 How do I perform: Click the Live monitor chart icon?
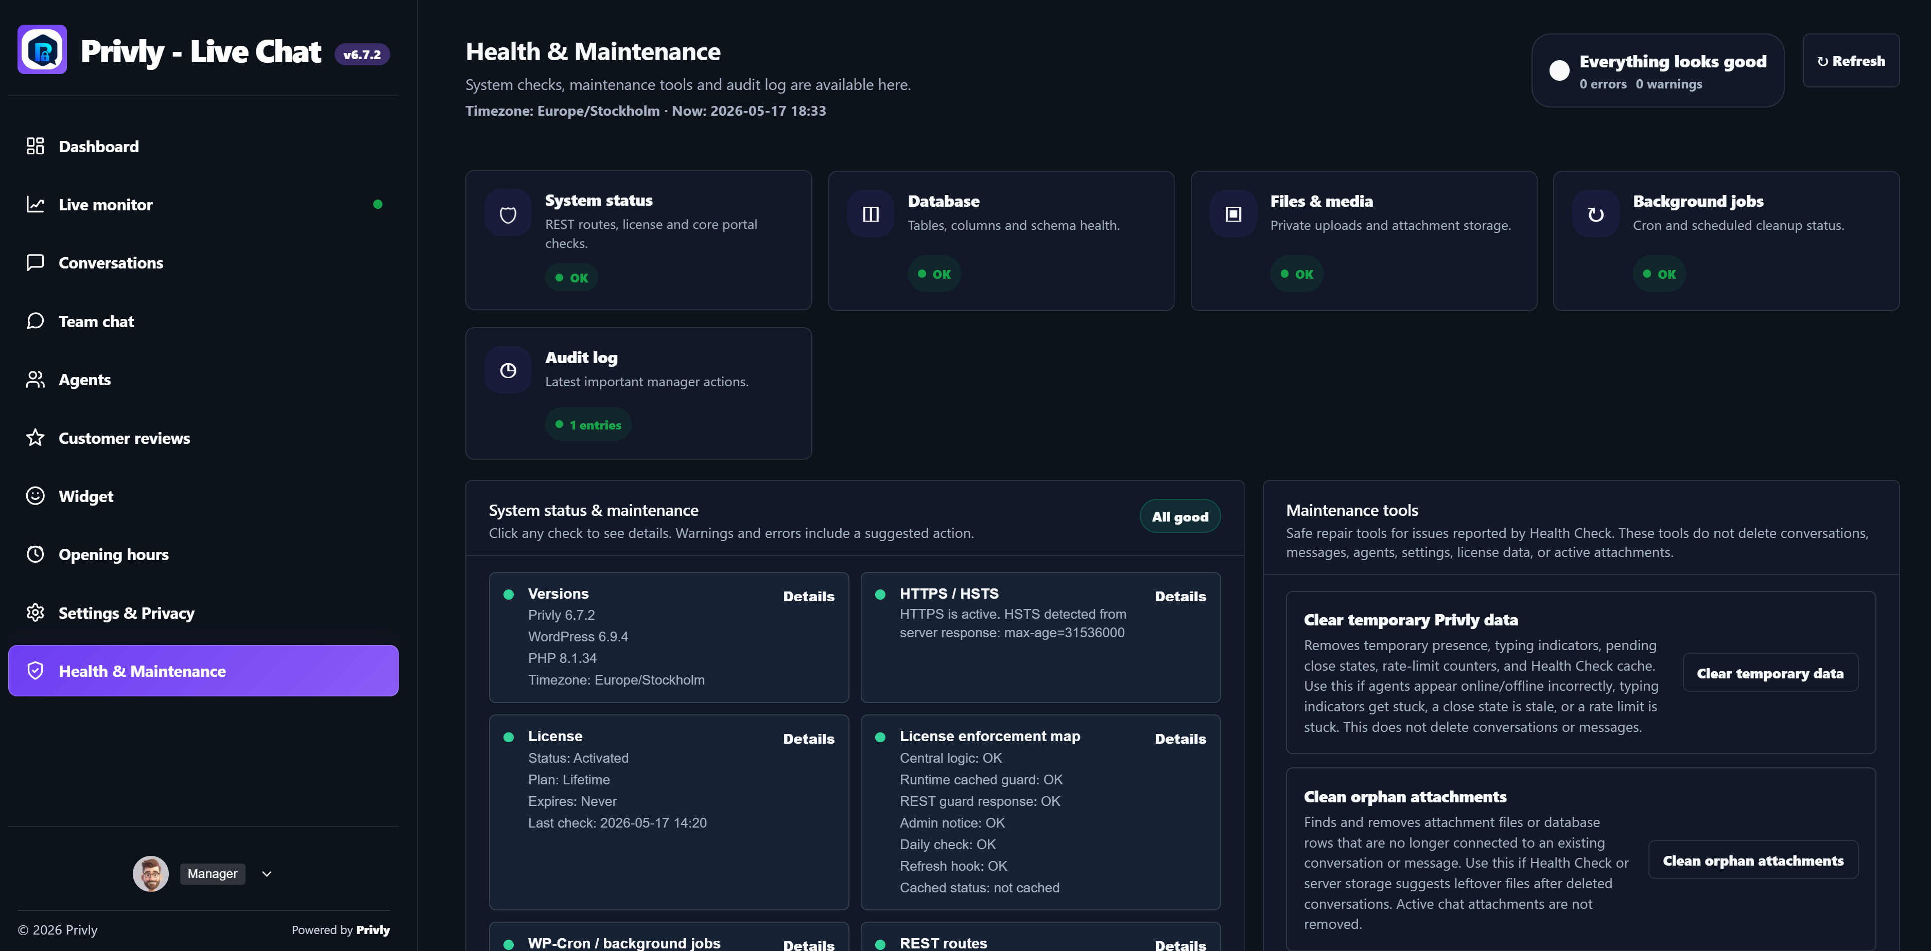(35, 204)
